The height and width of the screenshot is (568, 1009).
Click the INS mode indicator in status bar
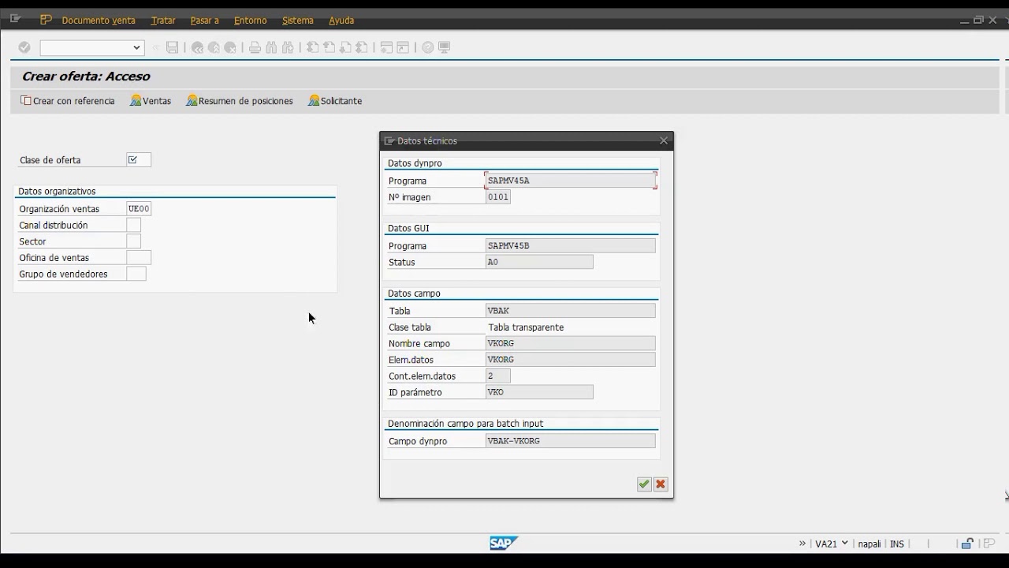pos(897,544)
